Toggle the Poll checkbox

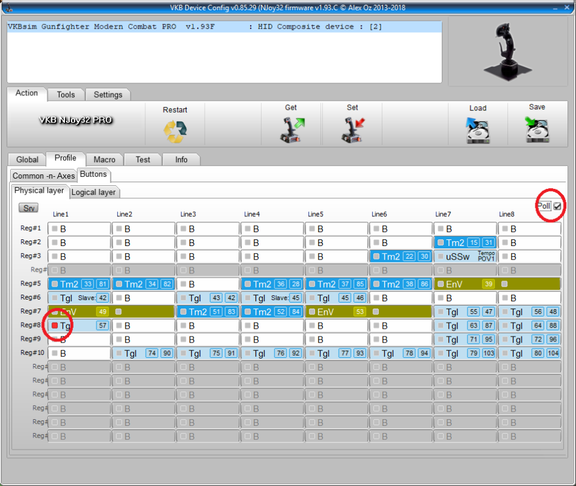tap(557, 207)
